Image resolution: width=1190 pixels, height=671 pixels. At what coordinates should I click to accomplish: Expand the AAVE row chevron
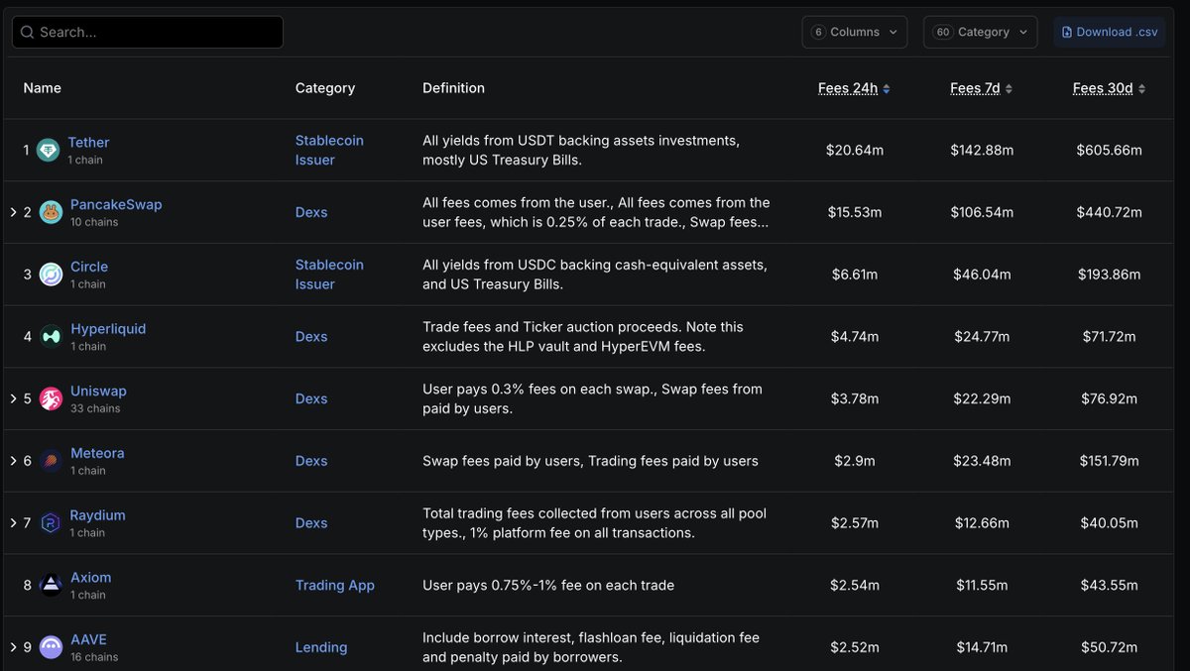coord(13,647)
